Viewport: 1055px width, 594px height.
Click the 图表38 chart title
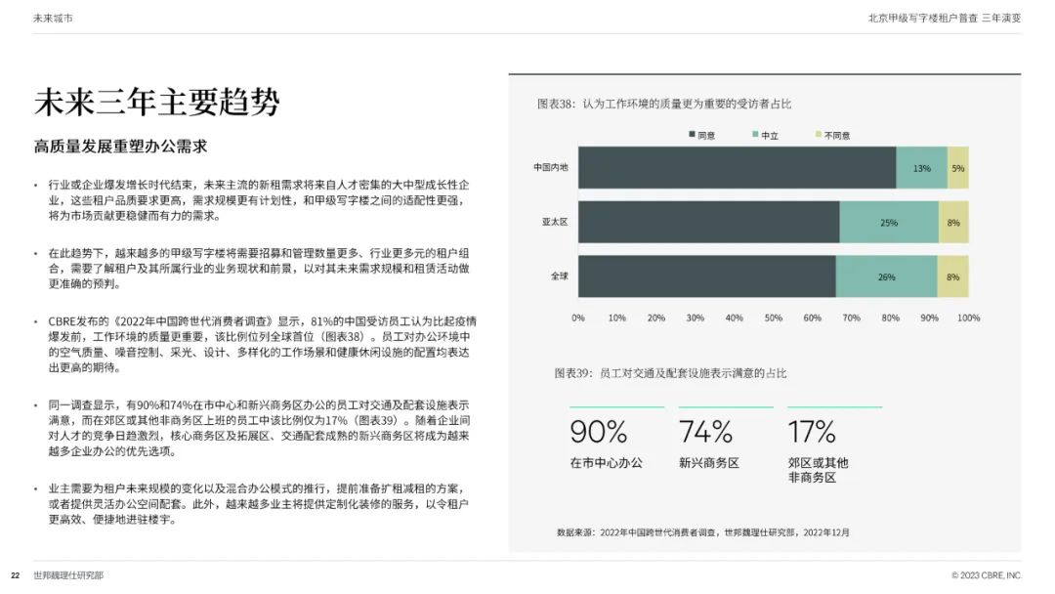pyautogui.click(x=664, y=104)
